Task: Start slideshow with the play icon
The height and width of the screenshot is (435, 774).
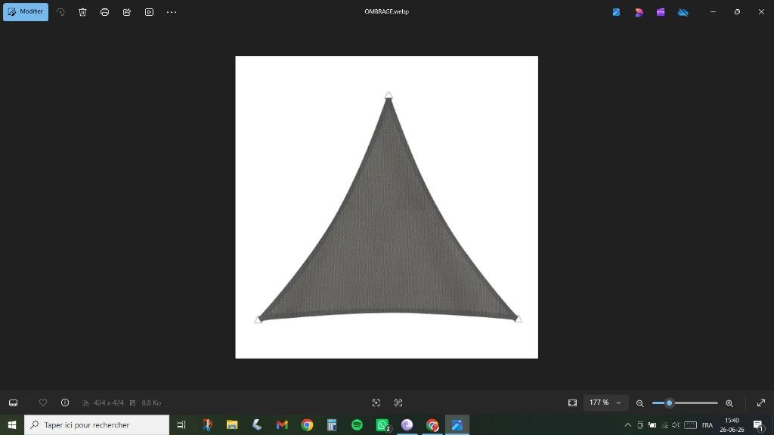Action: pos(149,12)
